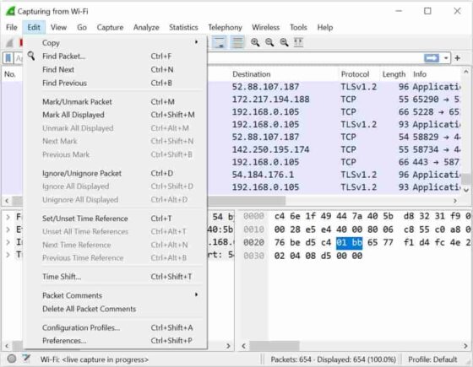The image size is (473, 367).
Task: Select Ignore/Unignore Packet menu entry
Action: pyautogui.click(x=115, y=173)
